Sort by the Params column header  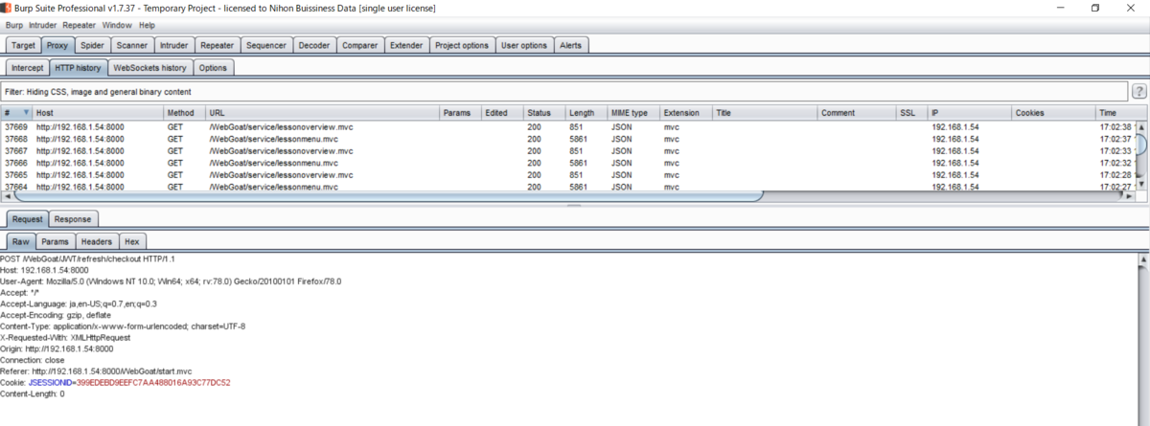pos(461,113)
